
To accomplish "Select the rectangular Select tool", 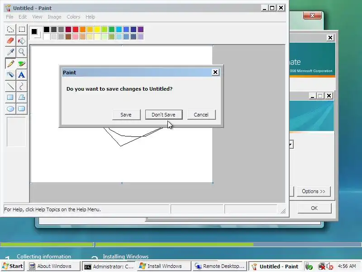I will point(22,29).
